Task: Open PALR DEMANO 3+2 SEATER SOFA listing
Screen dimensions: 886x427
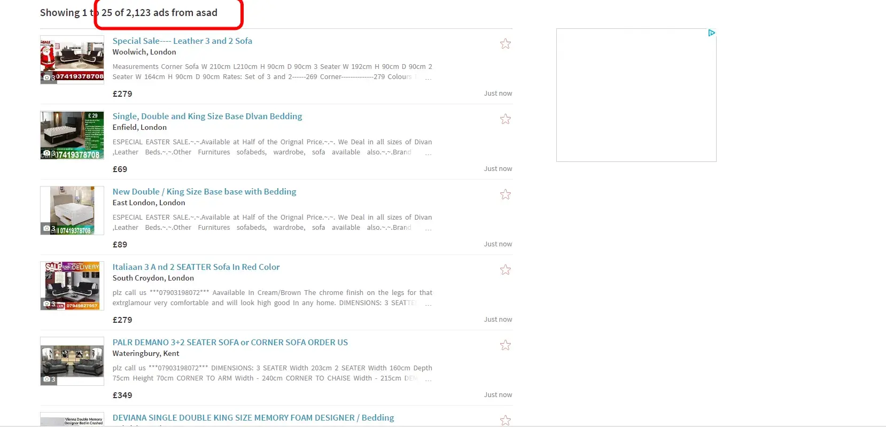Action: pos(230,343)
